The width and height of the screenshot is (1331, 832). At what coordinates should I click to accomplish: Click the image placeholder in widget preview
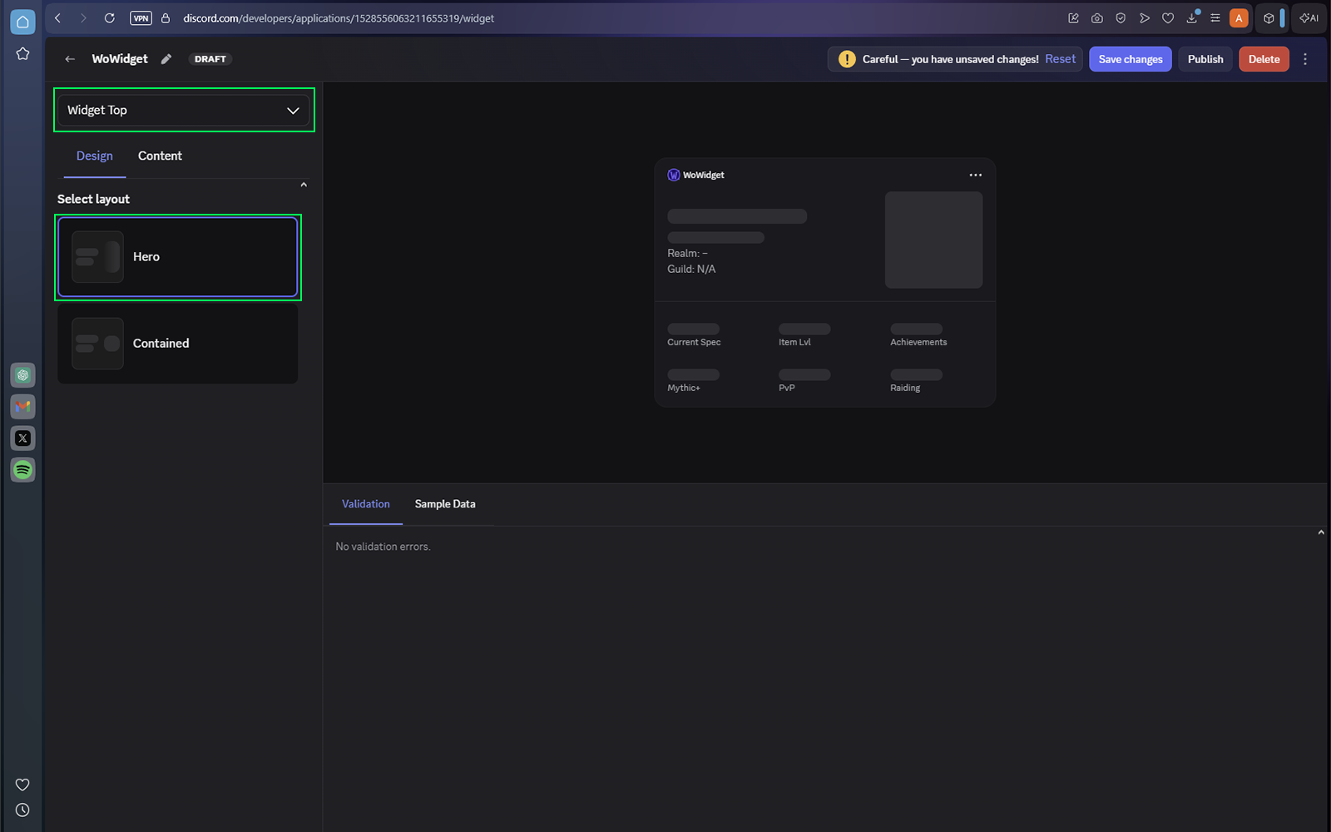(933, 240)
